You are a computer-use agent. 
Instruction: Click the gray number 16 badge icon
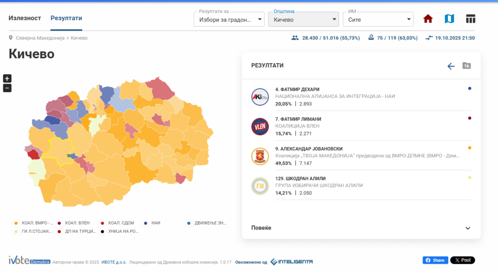466,66
